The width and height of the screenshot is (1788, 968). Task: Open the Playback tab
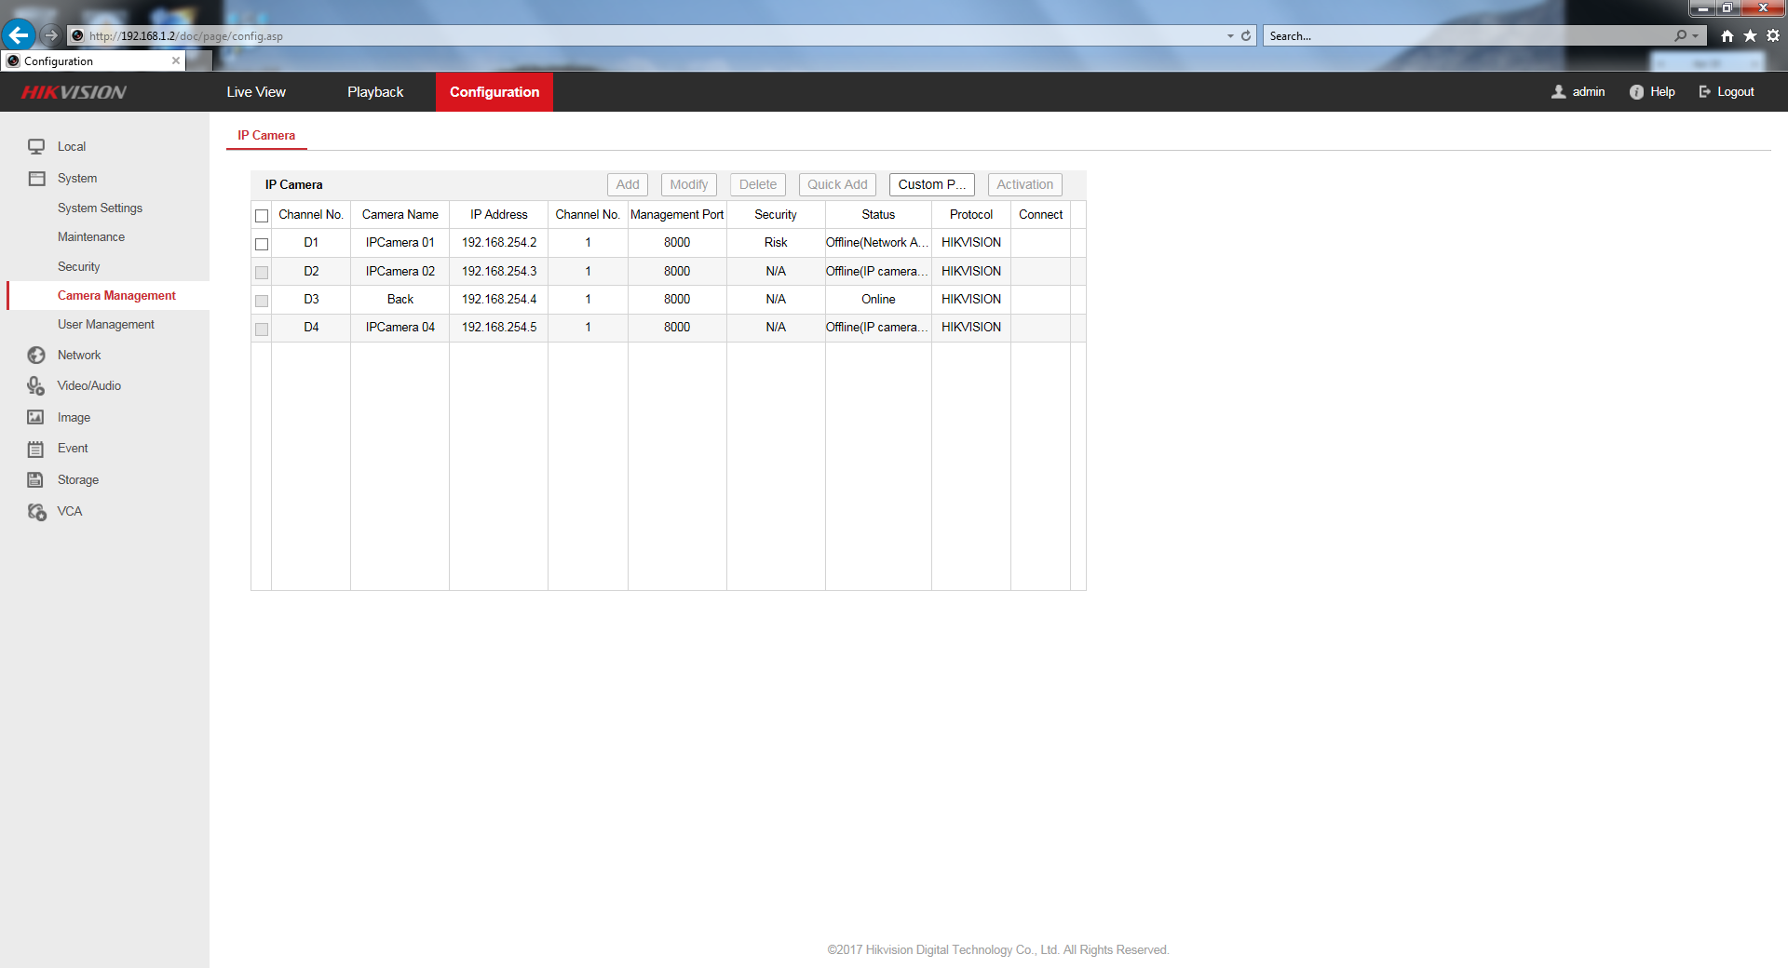375,92
